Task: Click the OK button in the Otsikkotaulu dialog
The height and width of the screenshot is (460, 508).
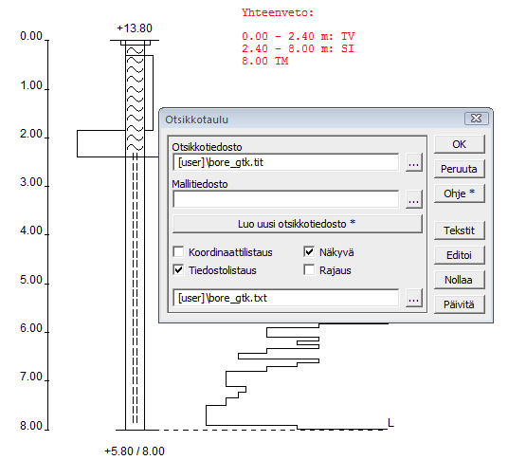Action: 459,144
